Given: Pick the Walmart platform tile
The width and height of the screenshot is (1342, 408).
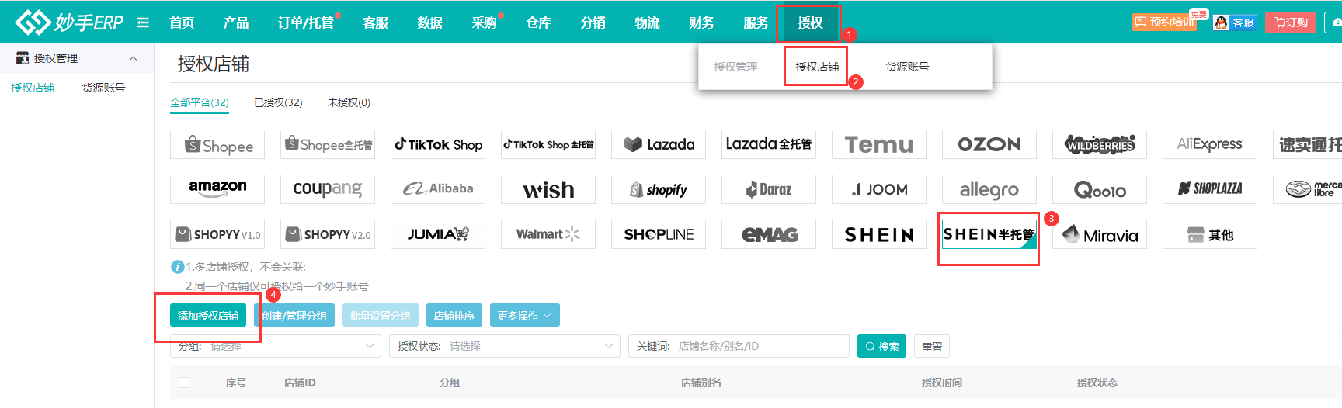Looking at the screenshot, I should click(x=548, y=234).
